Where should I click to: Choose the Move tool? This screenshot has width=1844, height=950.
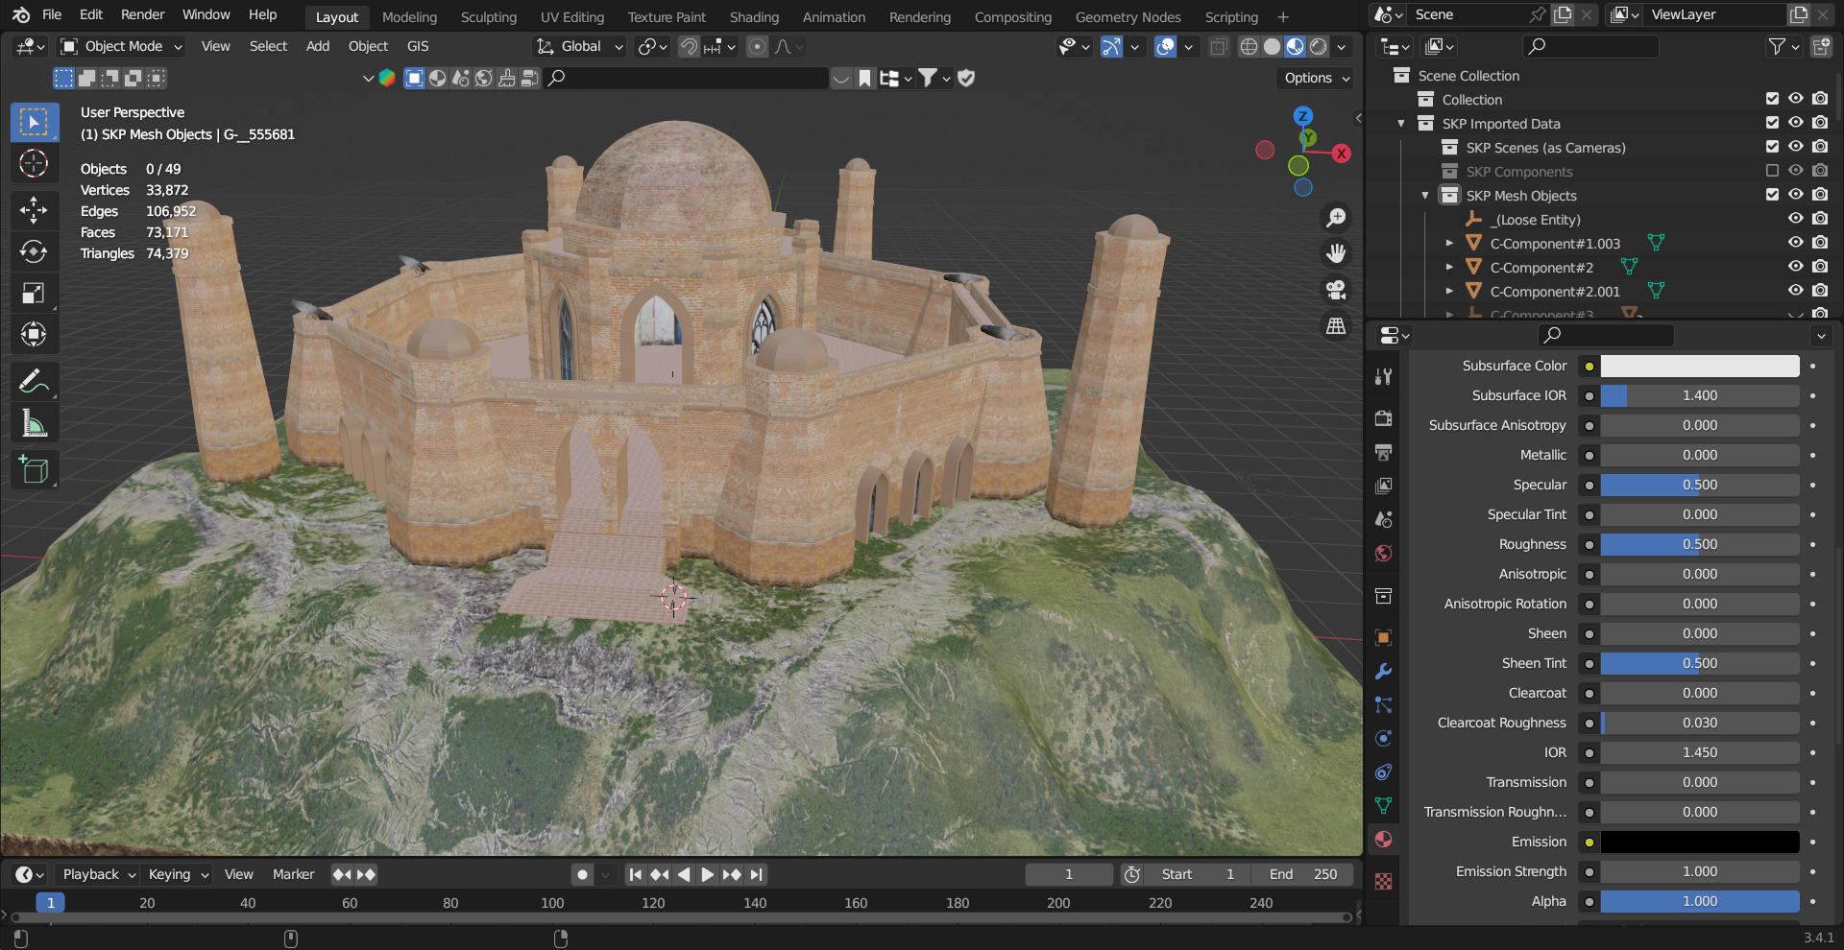[34, 210]
